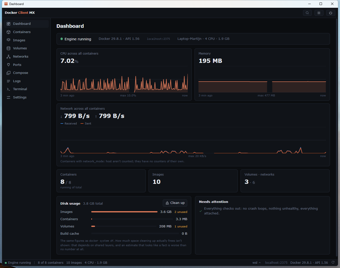Click the vertical scrollbar on the right
Image resolution: width=340 pixels, height=268 pixels.
(337, 138)
